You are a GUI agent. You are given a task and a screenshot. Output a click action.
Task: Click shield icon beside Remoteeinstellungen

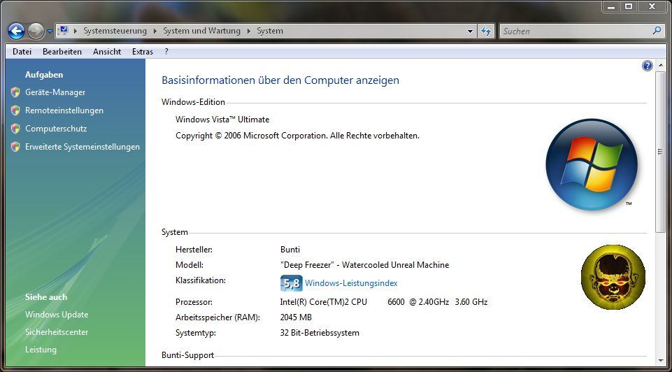click(15, 110)
